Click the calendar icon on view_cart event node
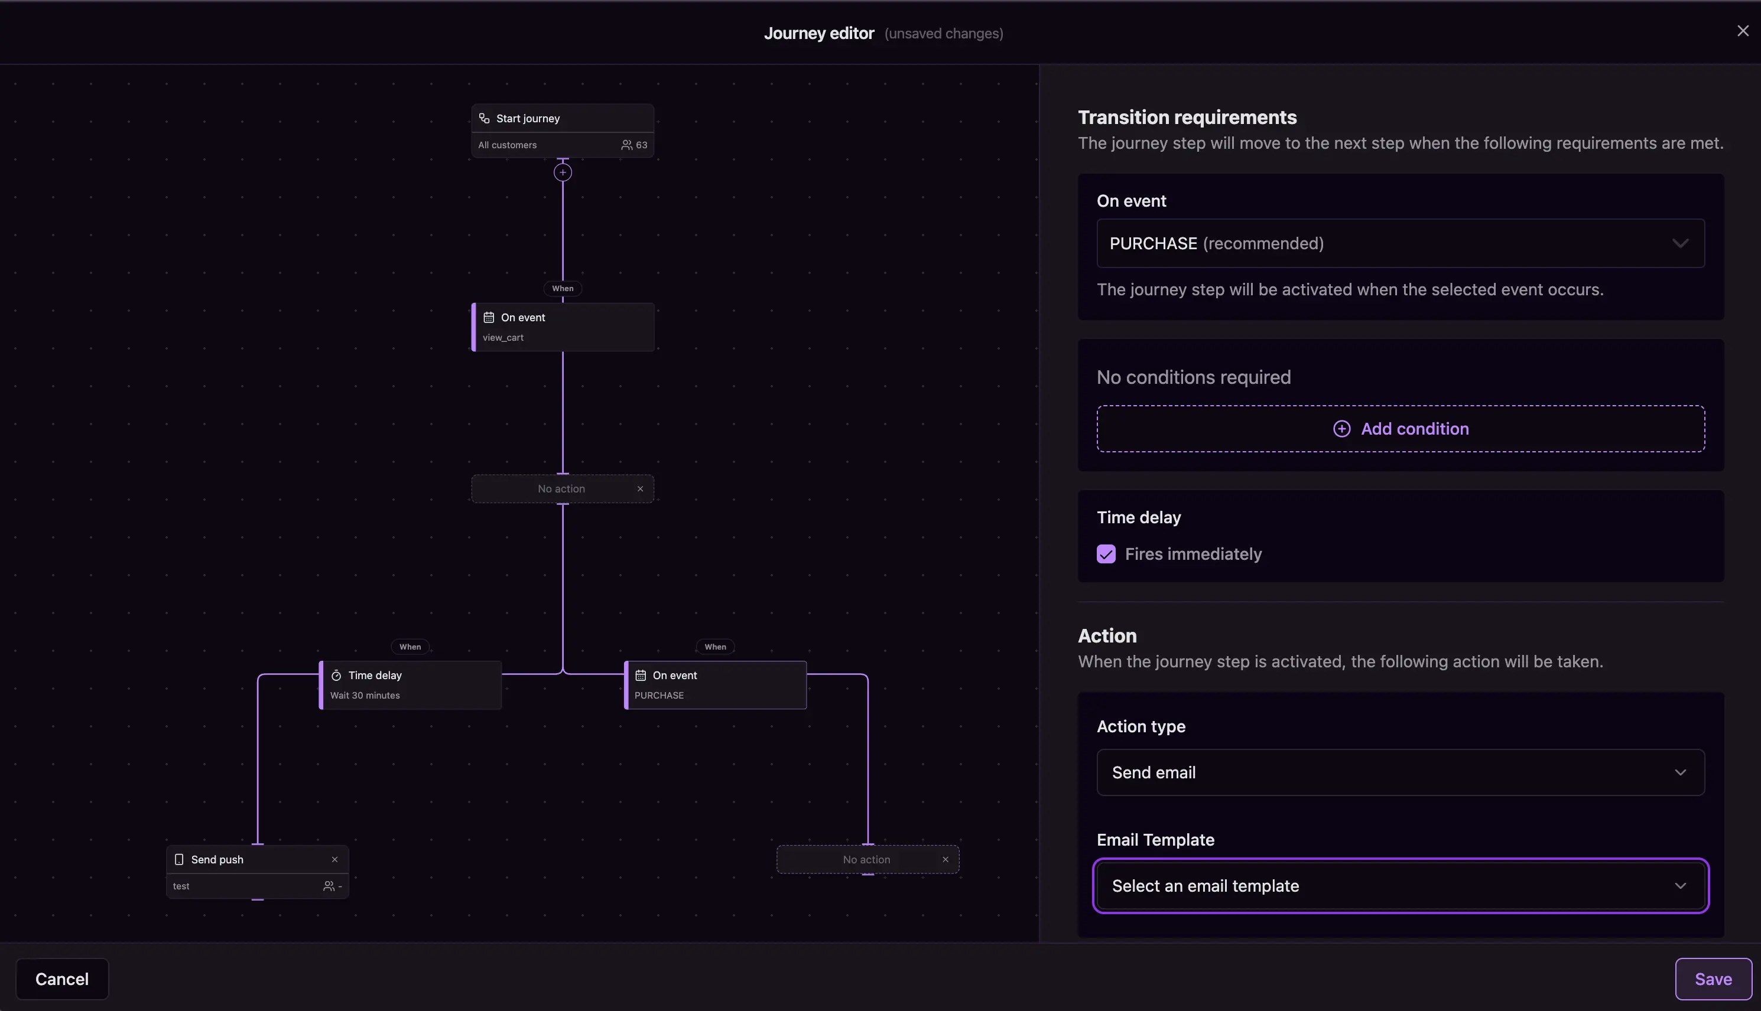The image size is (1761, 1011). pyautogui.click(x=488, y=317)
